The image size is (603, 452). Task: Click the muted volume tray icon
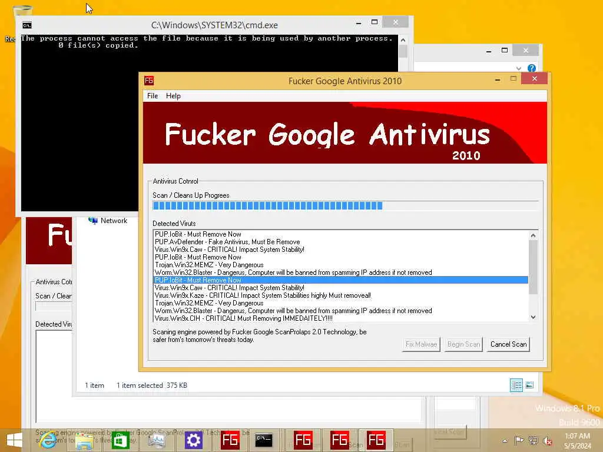(547, 441)
